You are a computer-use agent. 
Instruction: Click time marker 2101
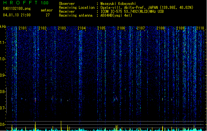pyautogui.click(x=23, y=28)
